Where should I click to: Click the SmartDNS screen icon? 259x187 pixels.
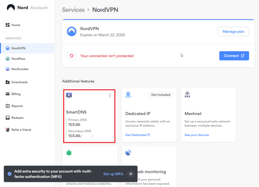click(69, 95)
